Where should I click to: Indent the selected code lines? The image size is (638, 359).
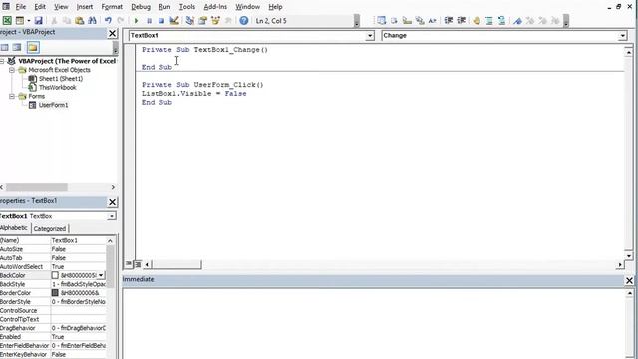point(448,20)
